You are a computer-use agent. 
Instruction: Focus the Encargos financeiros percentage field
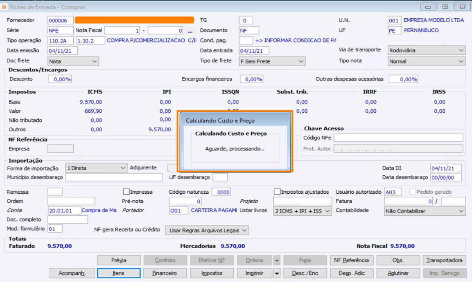point(252,79)
